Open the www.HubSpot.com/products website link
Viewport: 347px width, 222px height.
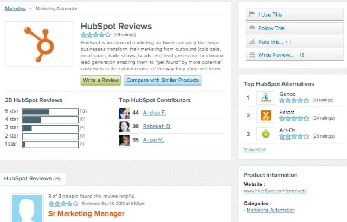[x=275, y=191]
